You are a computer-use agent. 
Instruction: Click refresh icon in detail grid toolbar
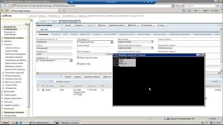(x=51, y=82)
